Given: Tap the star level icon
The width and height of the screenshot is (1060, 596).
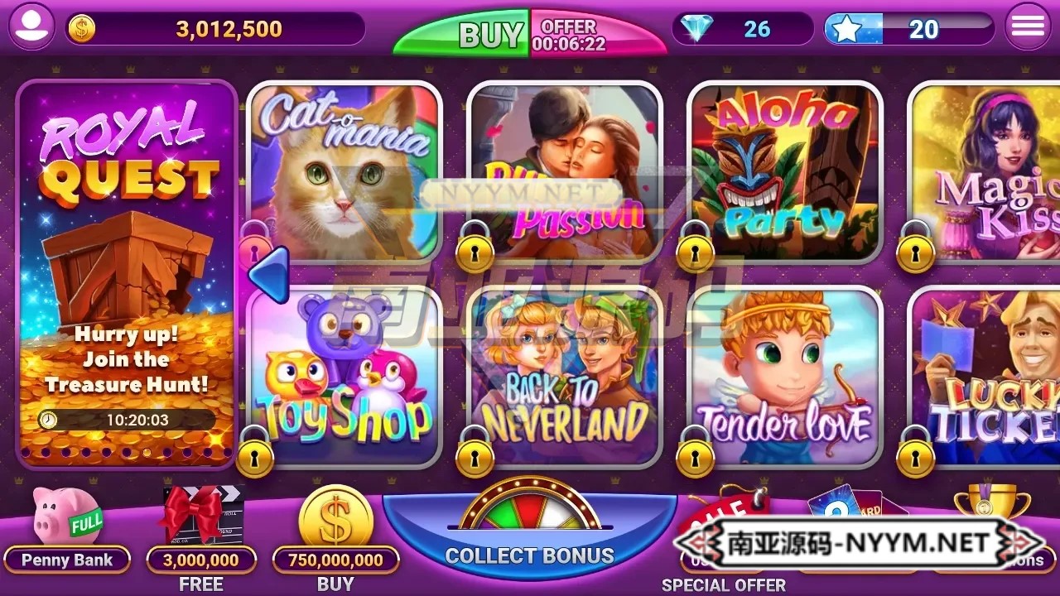Looking at the screenshot, I should (x=846, y=29).
